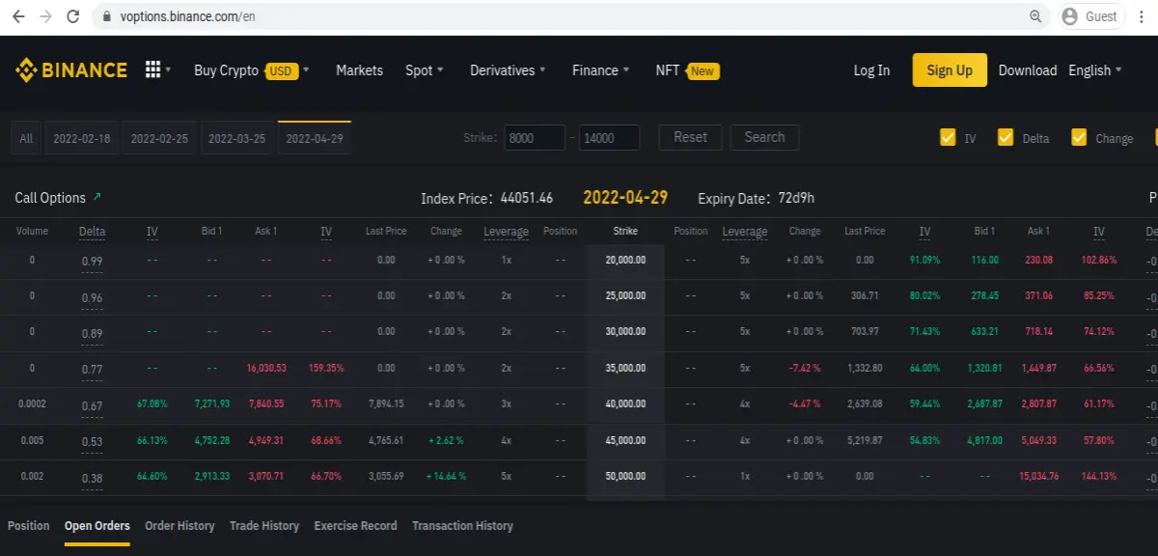Click the arrow icon beside Call Options
This screenshot has width=1158, height=556.
[96, 197]
